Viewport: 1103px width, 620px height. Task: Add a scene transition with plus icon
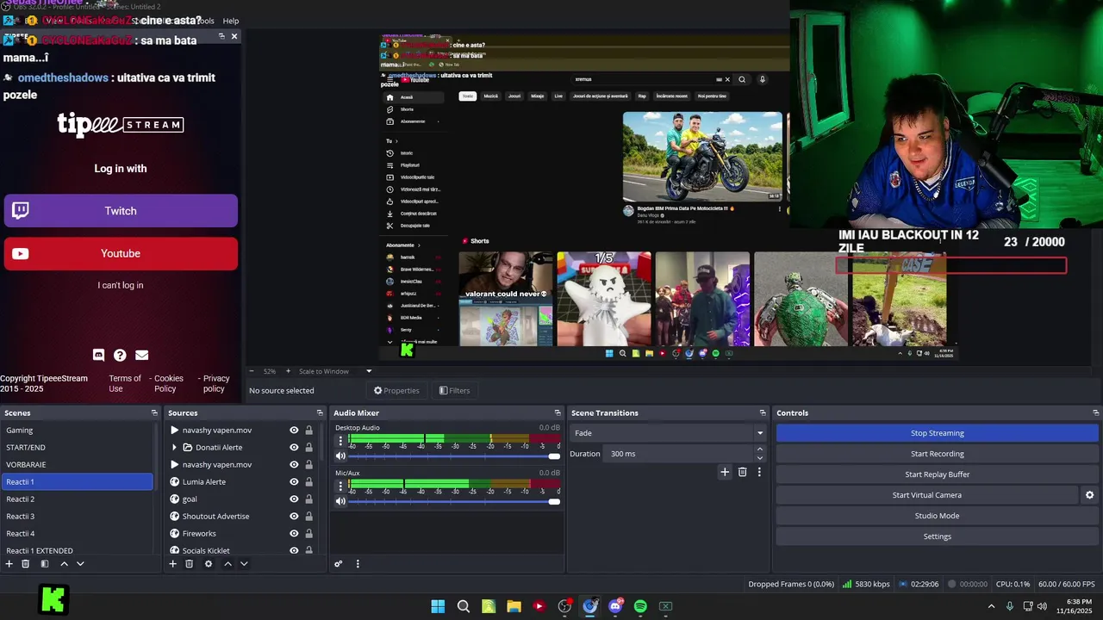[x=725, y=472]
